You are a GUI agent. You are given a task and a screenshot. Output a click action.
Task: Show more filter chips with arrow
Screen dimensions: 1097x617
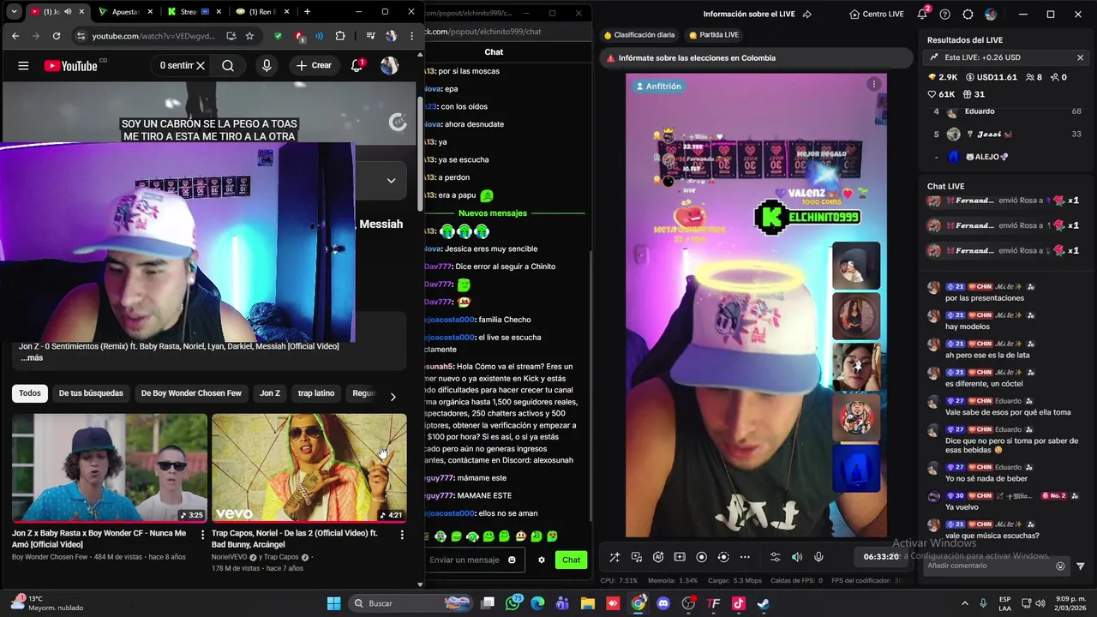pos(393,397)
